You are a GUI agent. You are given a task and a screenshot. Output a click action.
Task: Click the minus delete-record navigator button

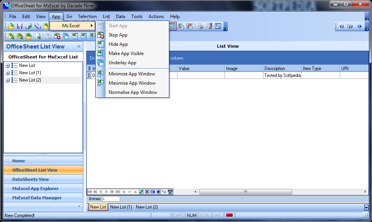pos(129,192)
